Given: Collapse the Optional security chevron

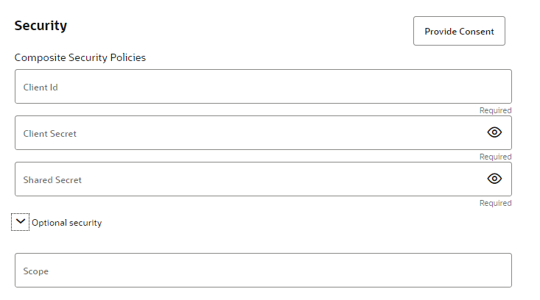Looking at the screenshot, I should (21, 221).
